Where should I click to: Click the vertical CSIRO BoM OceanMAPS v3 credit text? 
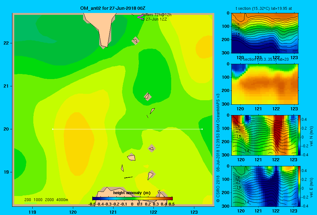218,148
